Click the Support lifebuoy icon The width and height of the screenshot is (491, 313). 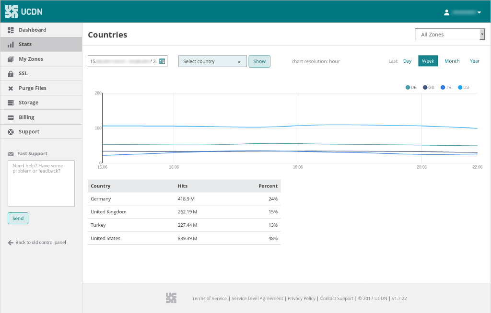(11, 132)
